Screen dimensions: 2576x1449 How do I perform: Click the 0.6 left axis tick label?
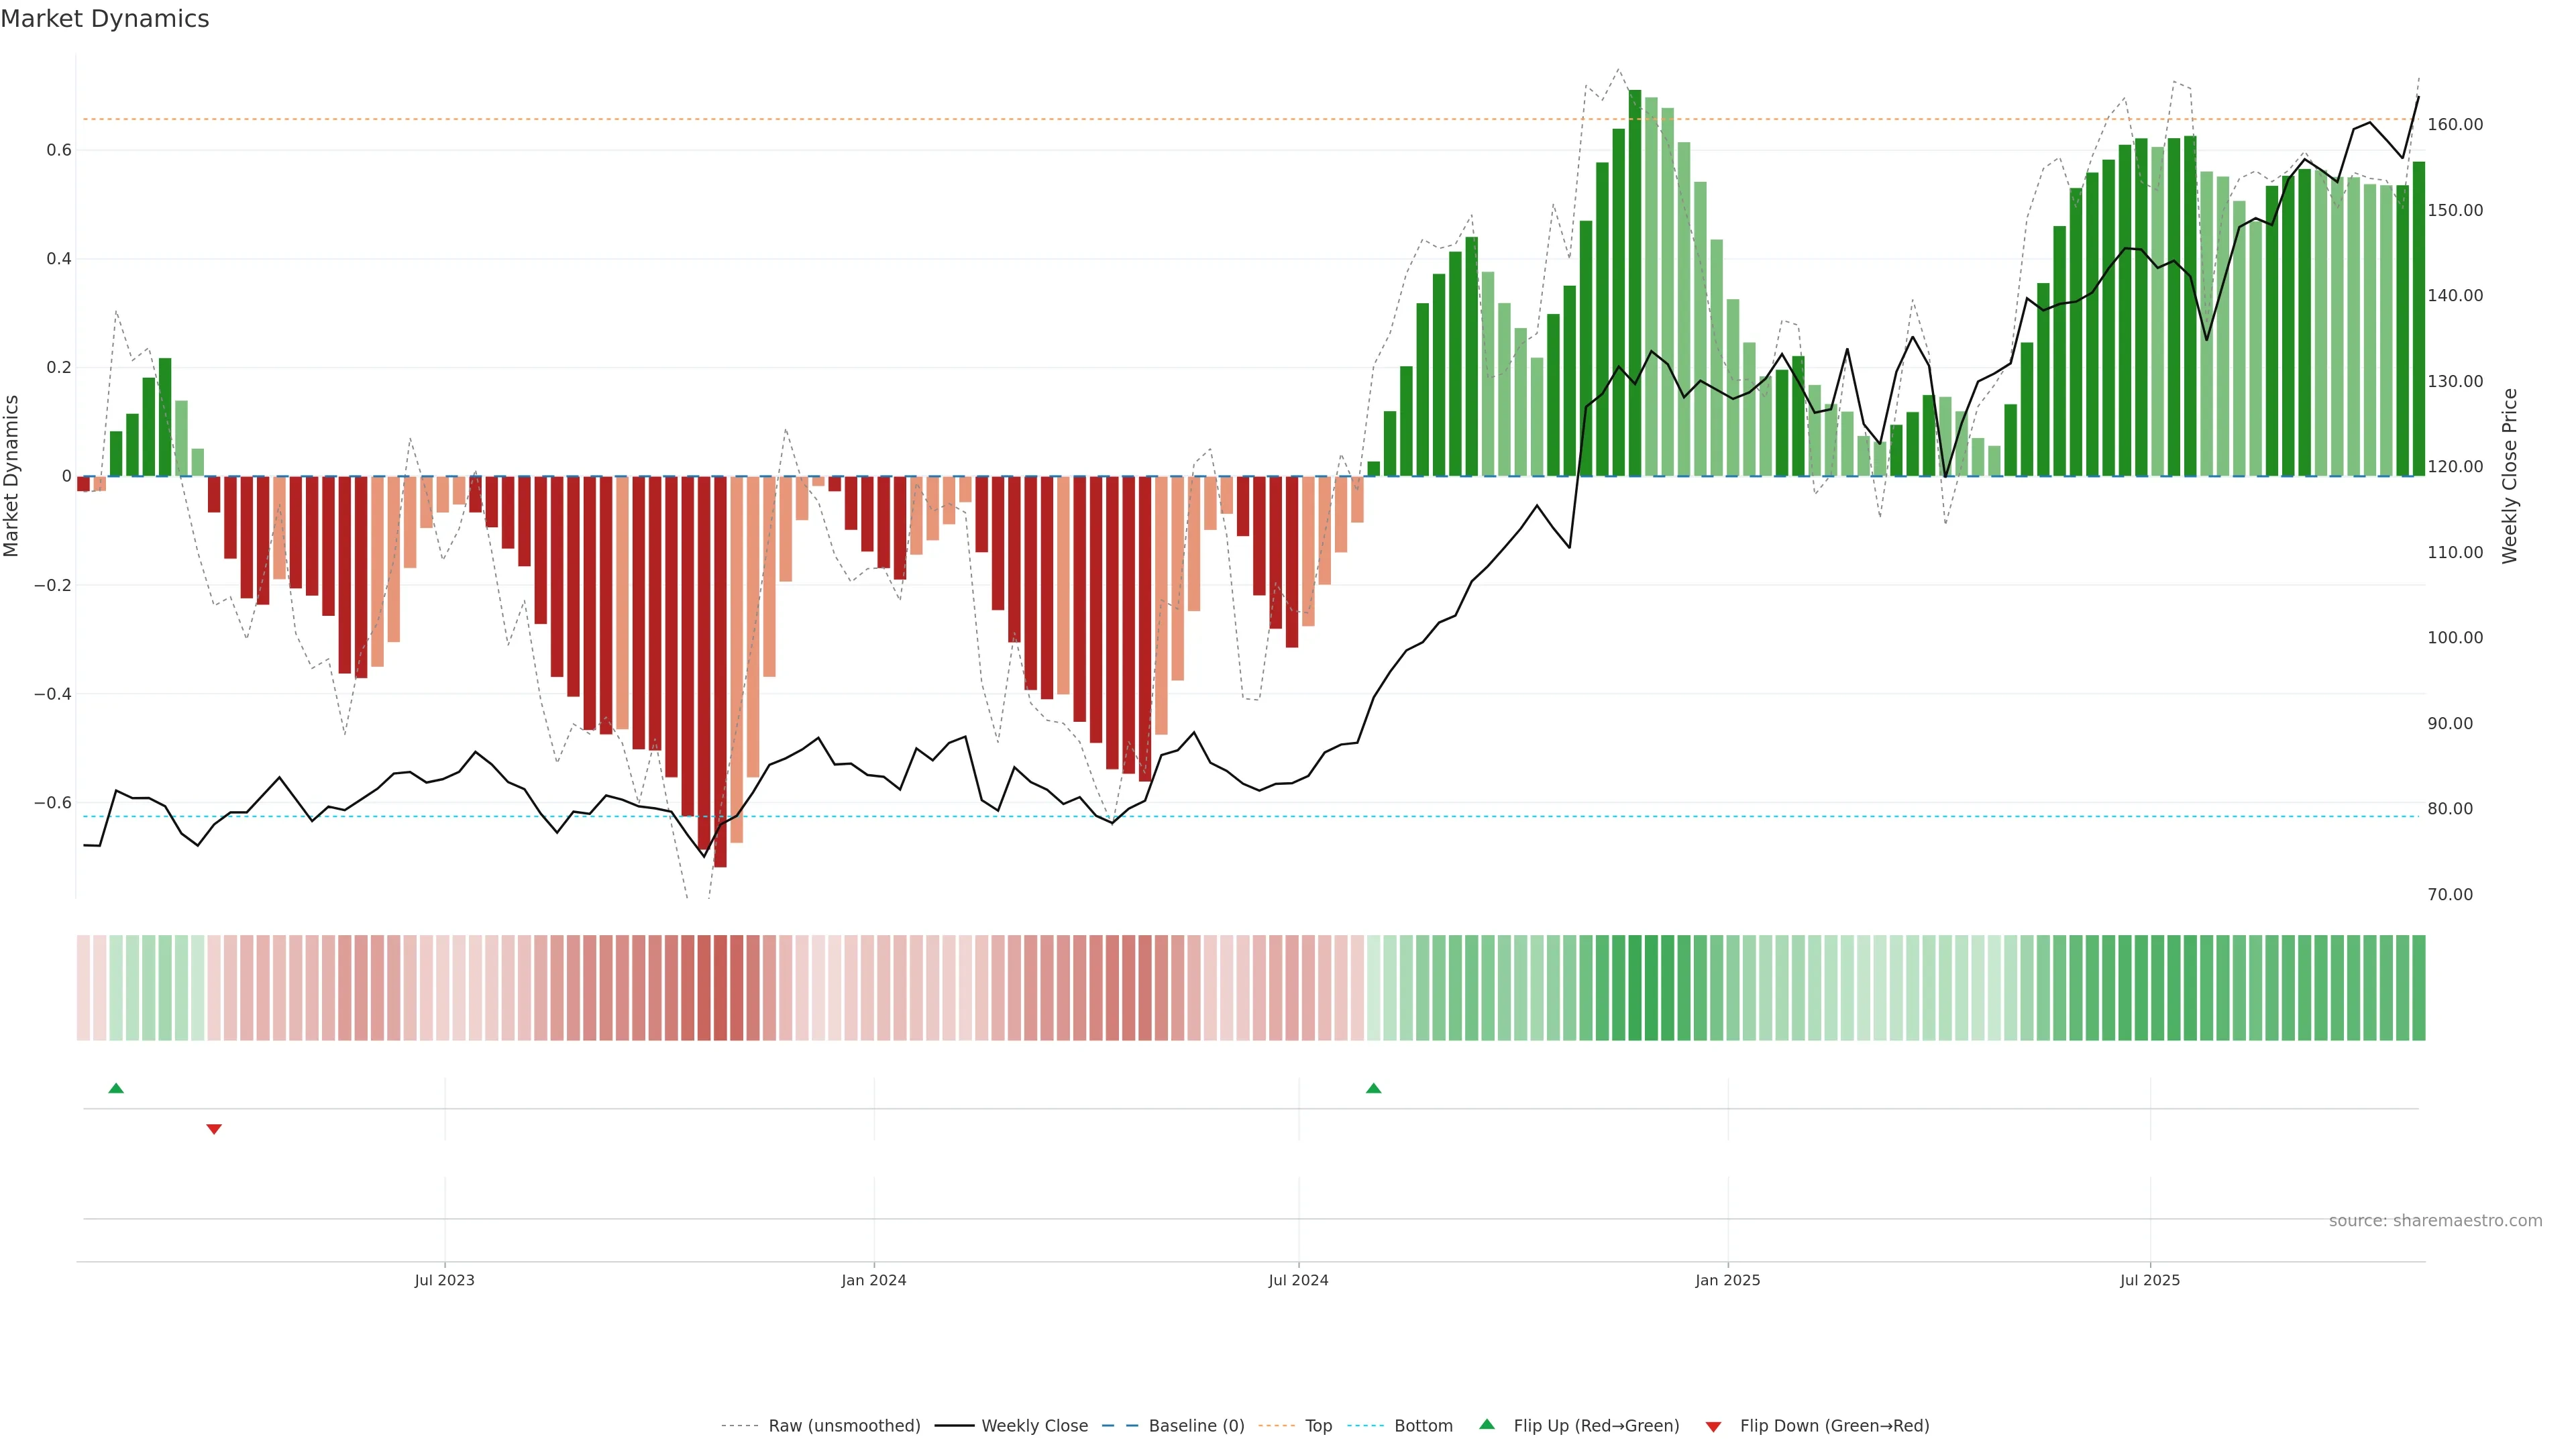tap(59, 151)
